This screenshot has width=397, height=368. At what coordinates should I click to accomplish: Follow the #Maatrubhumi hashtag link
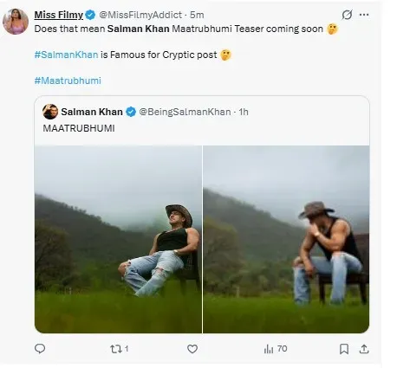tap(68, 81)
